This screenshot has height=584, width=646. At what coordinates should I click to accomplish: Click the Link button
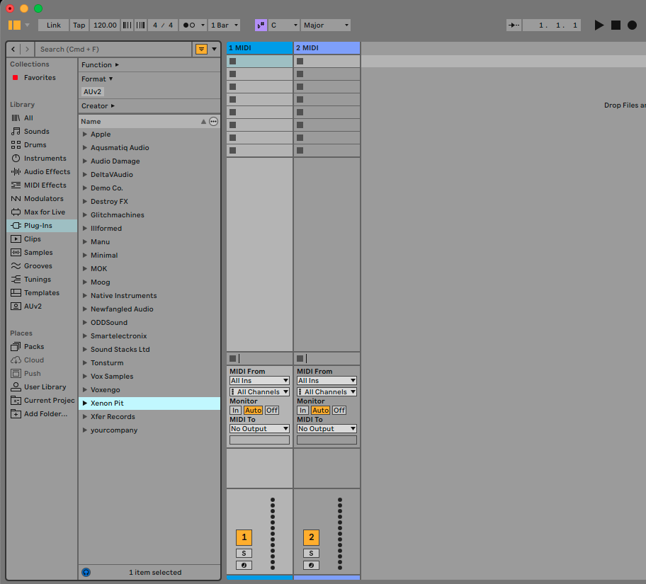point(54,25)
